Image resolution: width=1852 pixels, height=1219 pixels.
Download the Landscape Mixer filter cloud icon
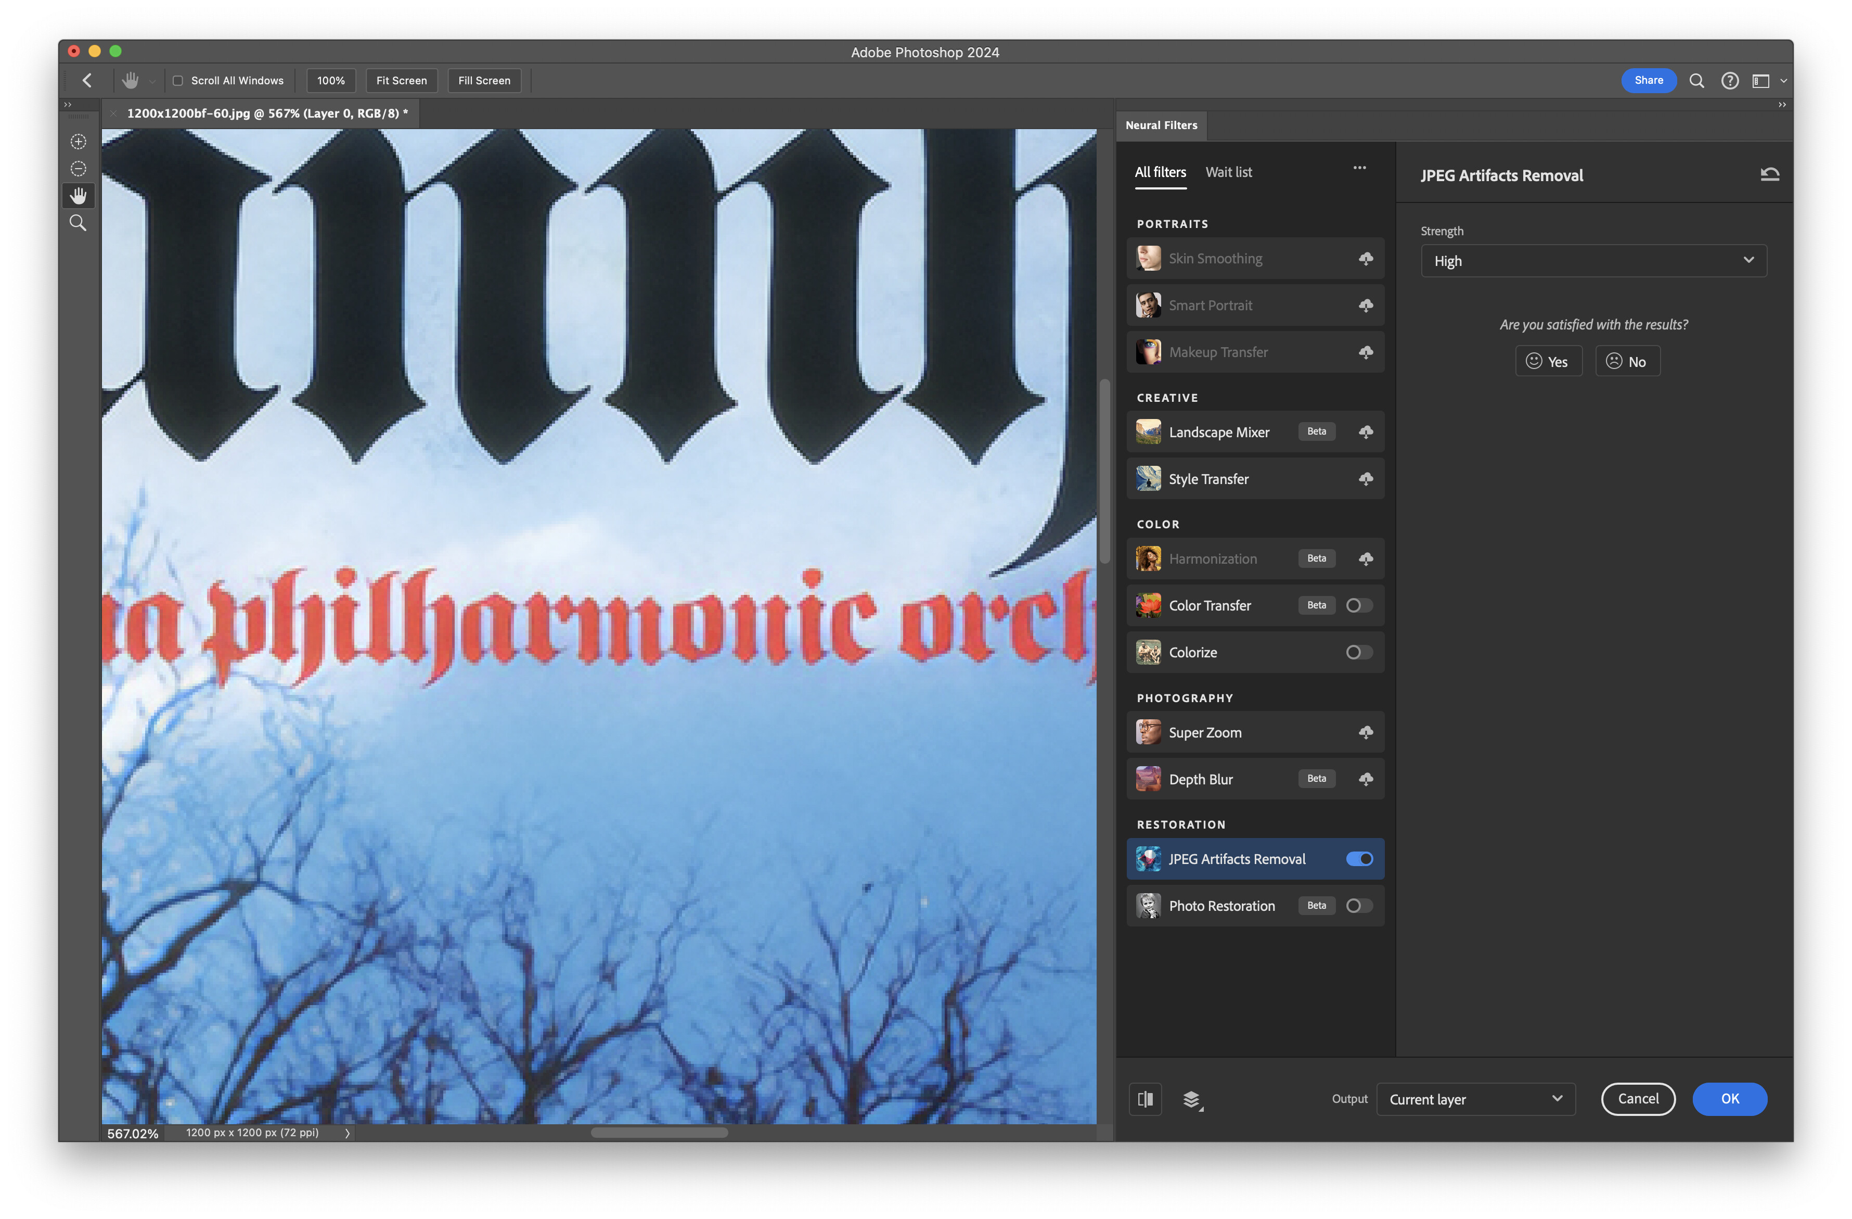coord(1366,432)
